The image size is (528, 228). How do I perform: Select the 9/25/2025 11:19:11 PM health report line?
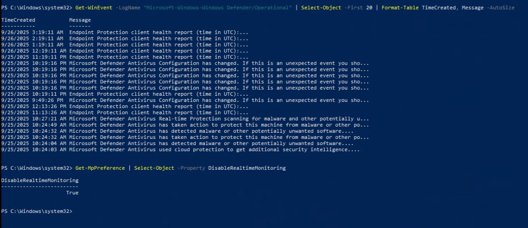(x=125, y=57)
